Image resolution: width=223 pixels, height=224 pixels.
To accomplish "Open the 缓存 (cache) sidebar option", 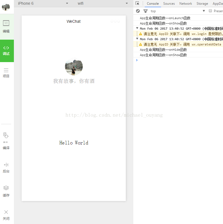I will point(6,191).
